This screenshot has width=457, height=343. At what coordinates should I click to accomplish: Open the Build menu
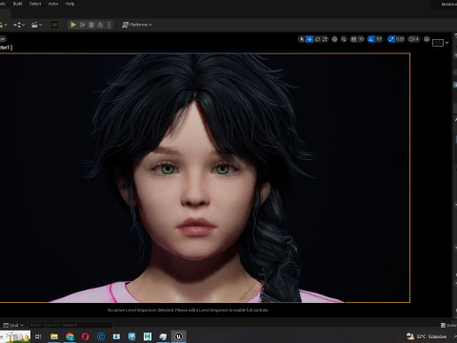(x=17, y=4)
